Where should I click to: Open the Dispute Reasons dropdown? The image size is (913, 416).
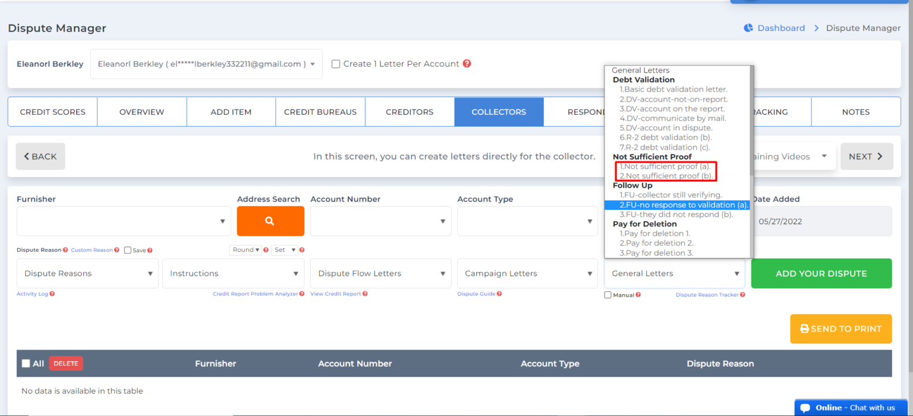pos(88,273)
